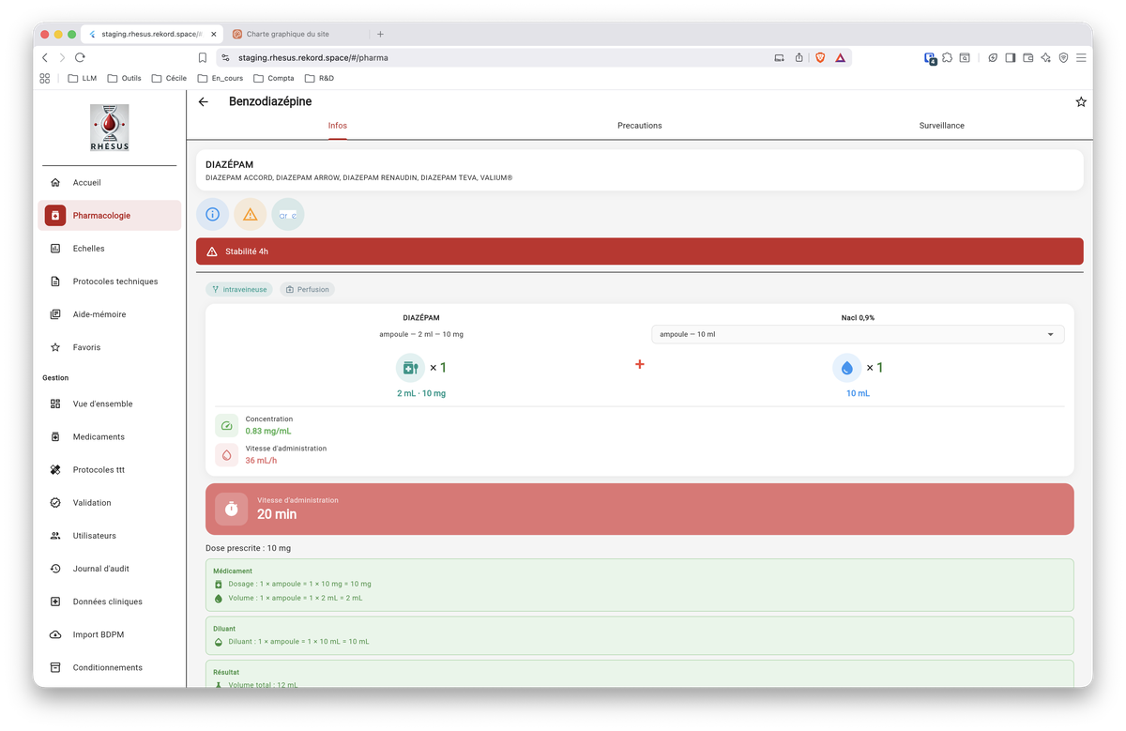Click the Conditionnements box icon
Viewport: 1126px width, 731px height.
click(x=55, y=667)
